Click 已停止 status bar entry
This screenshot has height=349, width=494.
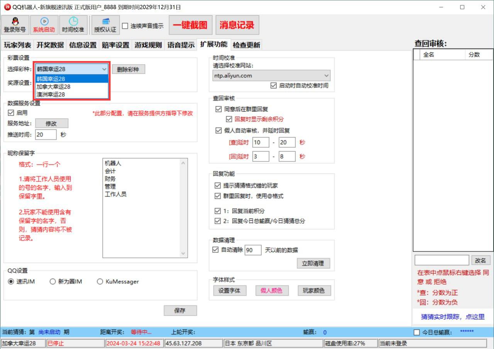point(75,343)
